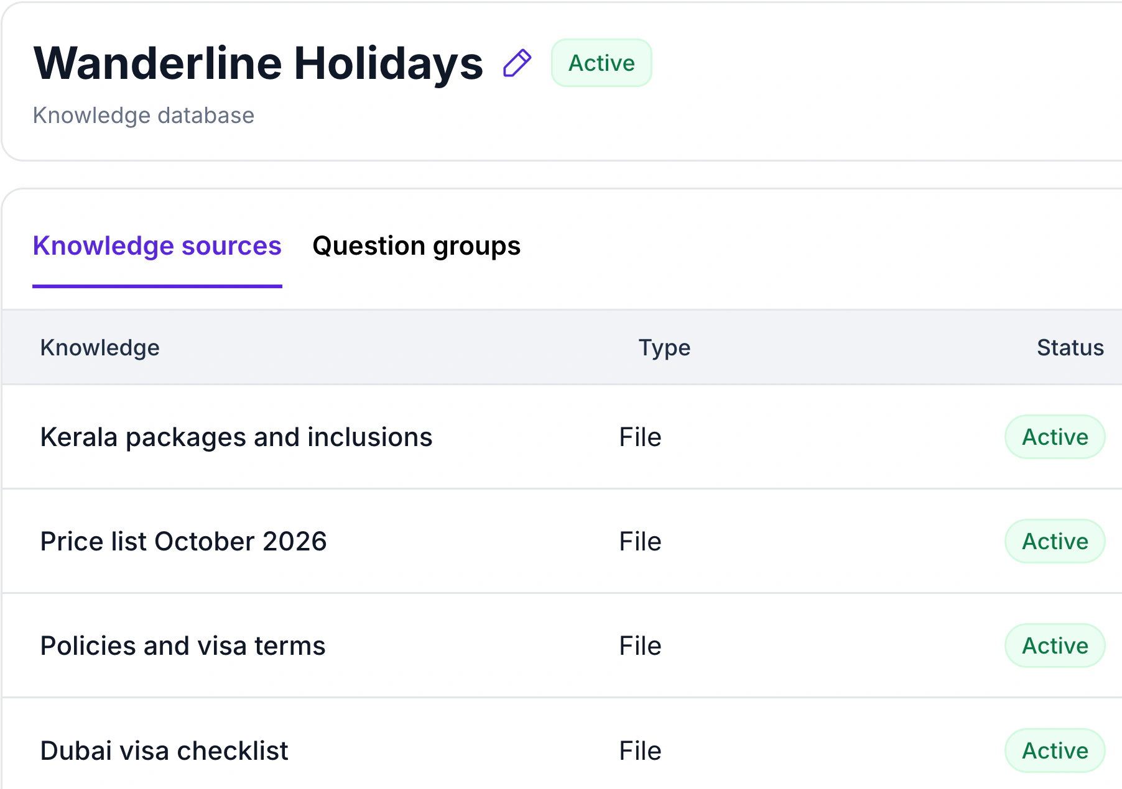Viewport: 1122px width, 789px height.
Task: Open Kerala packages and inclusions entry
Action: coord(236,437)
